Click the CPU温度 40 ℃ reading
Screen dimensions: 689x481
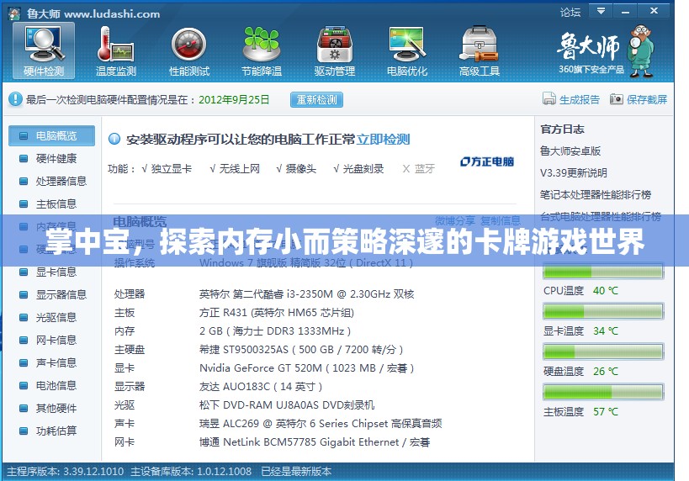[x=581, y=291]
